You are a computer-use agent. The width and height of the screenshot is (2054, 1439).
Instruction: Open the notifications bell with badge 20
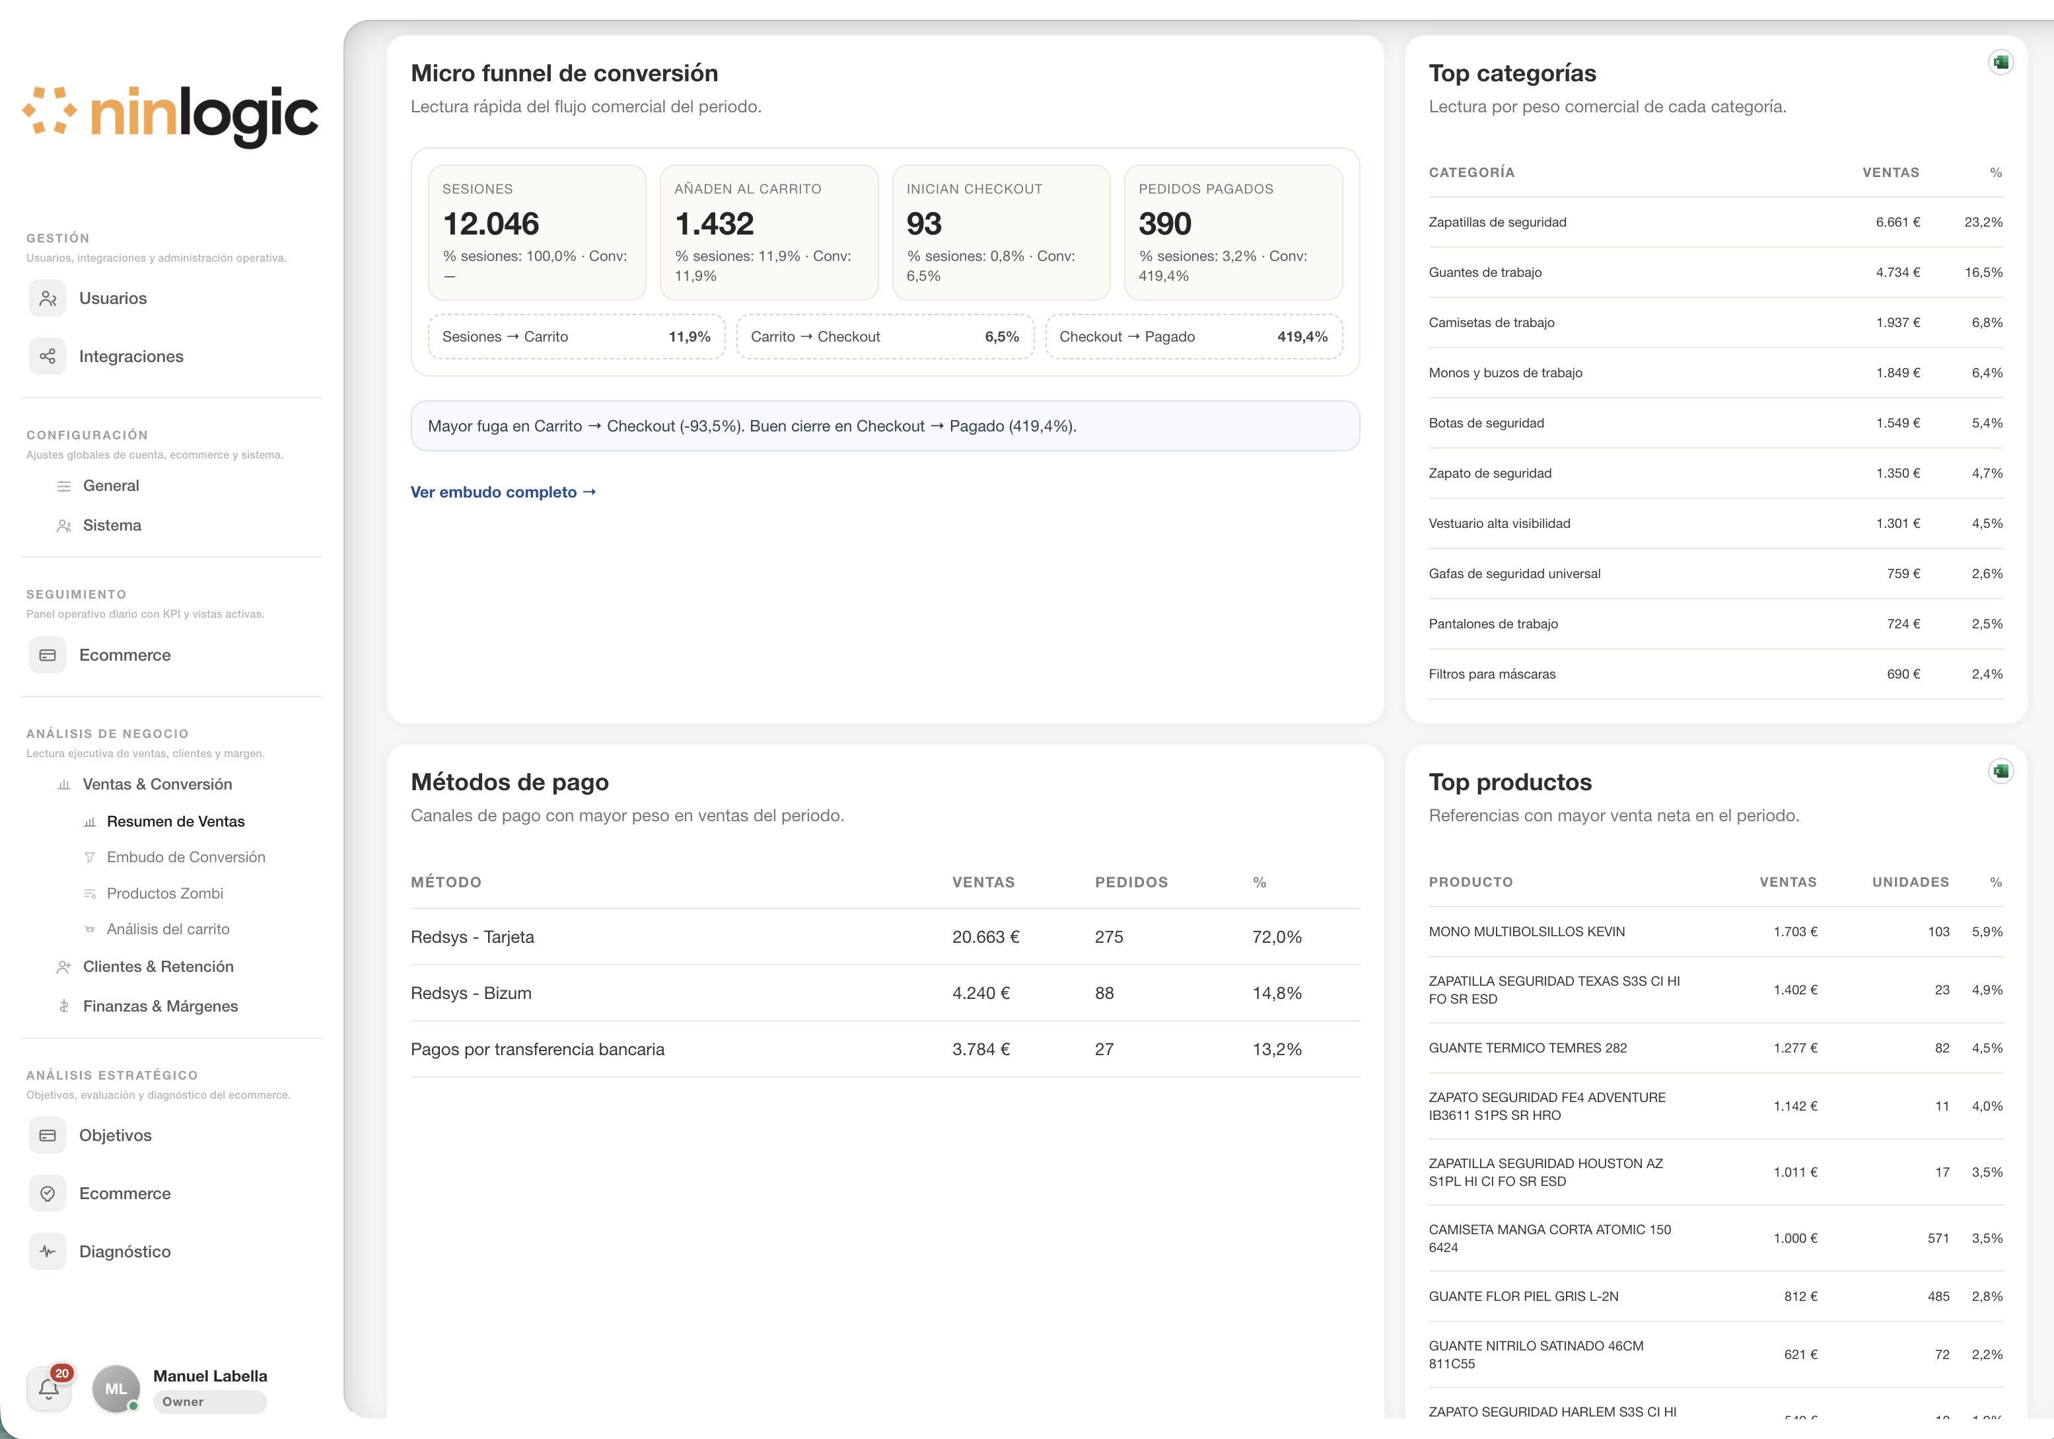coord(49,1388)
